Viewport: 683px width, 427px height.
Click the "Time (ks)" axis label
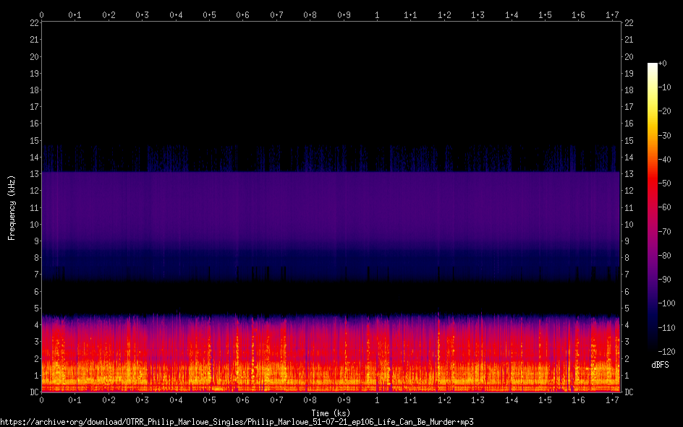click(x=332, y=413)
